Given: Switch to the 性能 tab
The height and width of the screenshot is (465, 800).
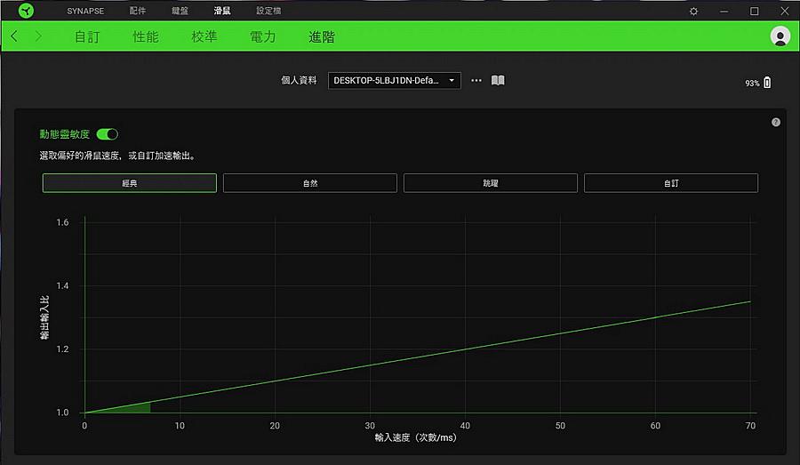Looking at the screenshot, I should [x=146, y=36].
